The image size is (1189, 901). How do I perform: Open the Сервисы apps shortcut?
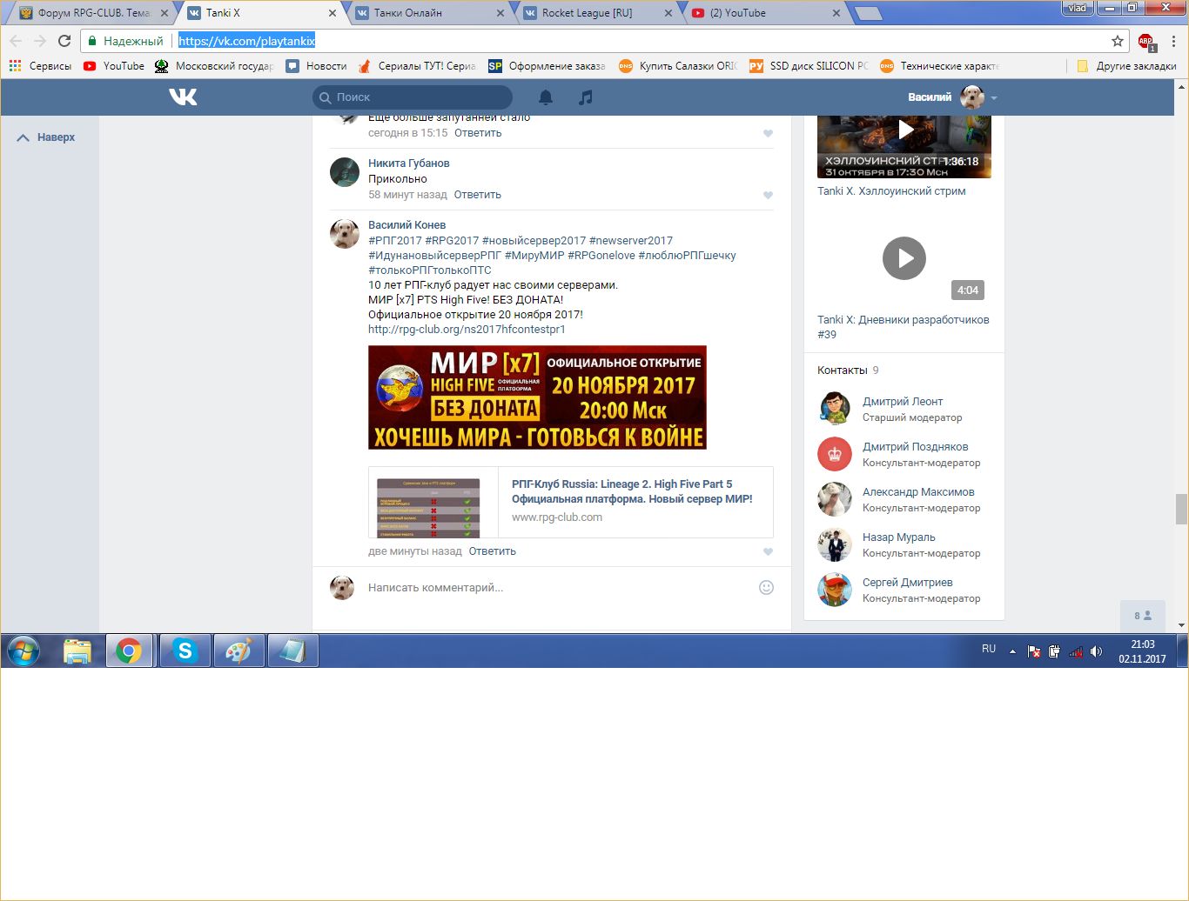point(40,66)
